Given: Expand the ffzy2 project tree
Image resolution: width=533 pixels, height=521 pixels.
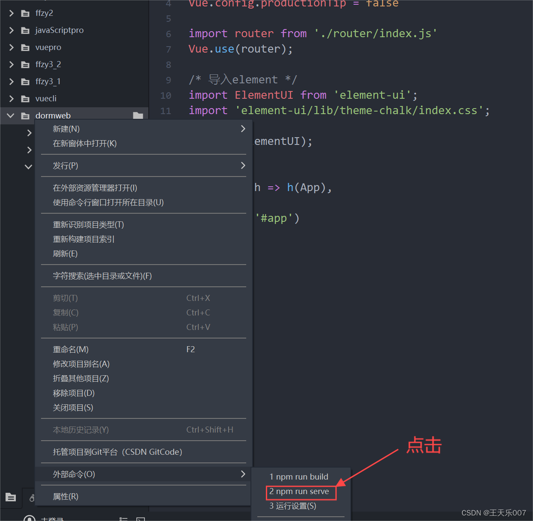Looking at the screenshot, I should tap(11, 13).
